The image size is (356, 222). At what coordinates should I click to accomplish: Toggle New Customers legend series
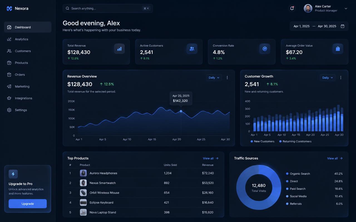tap(262, 142)
